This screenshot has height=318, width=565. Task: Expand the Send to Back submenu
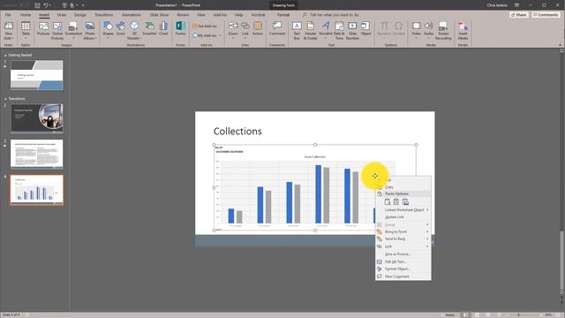(403, 238)
